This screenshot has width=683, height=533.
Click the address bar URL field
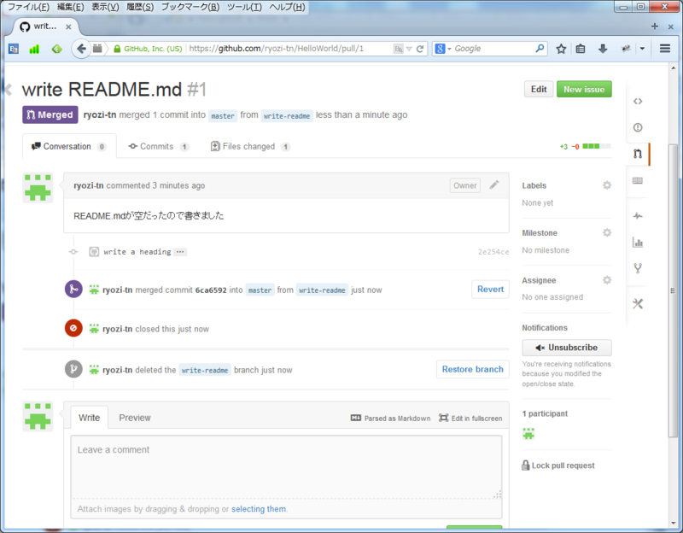click(289, 49)
